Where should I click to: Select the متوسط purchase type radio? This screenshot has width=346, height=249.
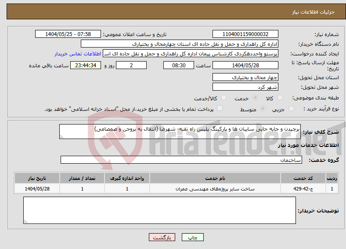263,108
